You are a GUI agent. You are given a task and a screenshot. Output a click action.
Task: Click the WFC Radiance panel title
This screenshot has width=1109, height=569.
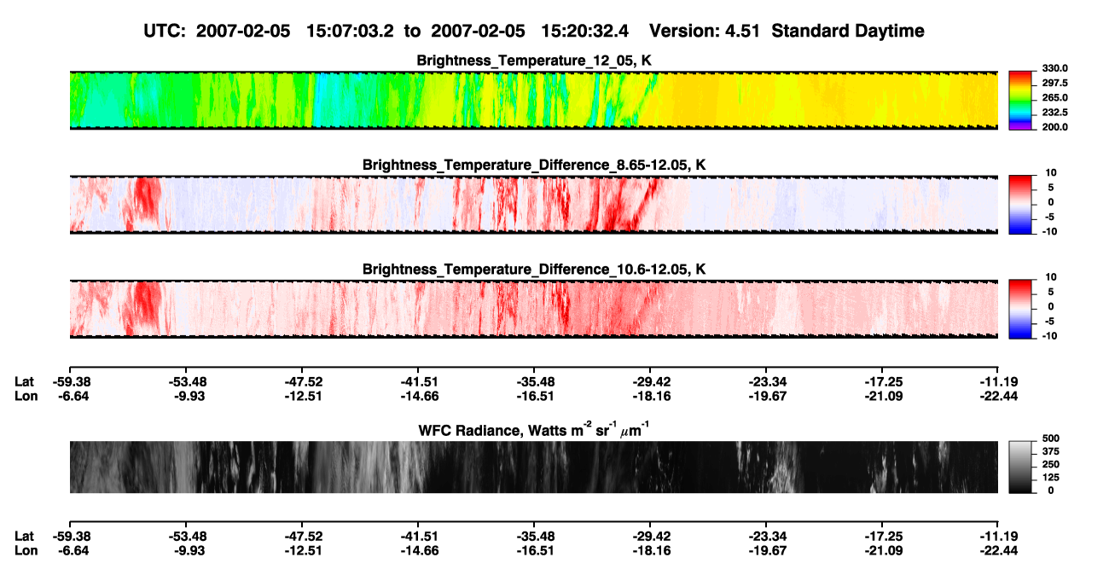coord(533,431)
